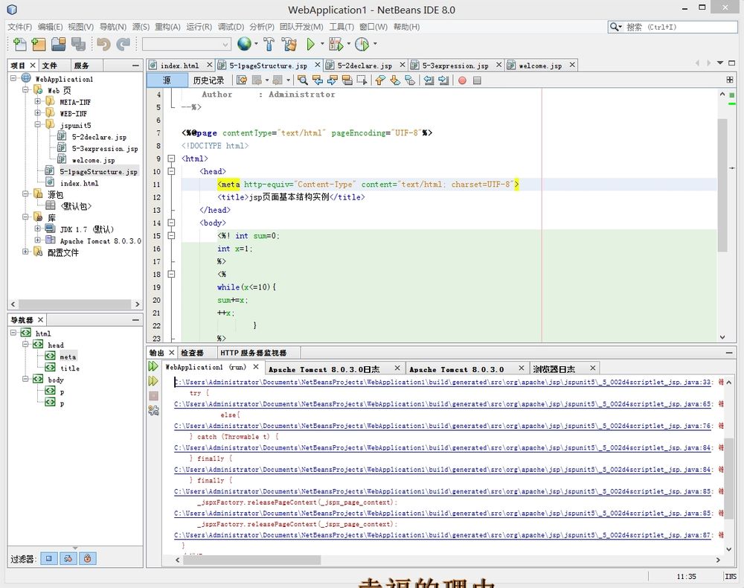This screenshot has width=744, height=588.
Task: Expand the WEB-INF folder in project tree
Action: click(x=37, y=113)
